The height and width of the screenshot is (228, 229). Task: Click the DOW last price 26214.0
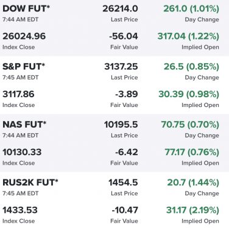coord(120,9)
